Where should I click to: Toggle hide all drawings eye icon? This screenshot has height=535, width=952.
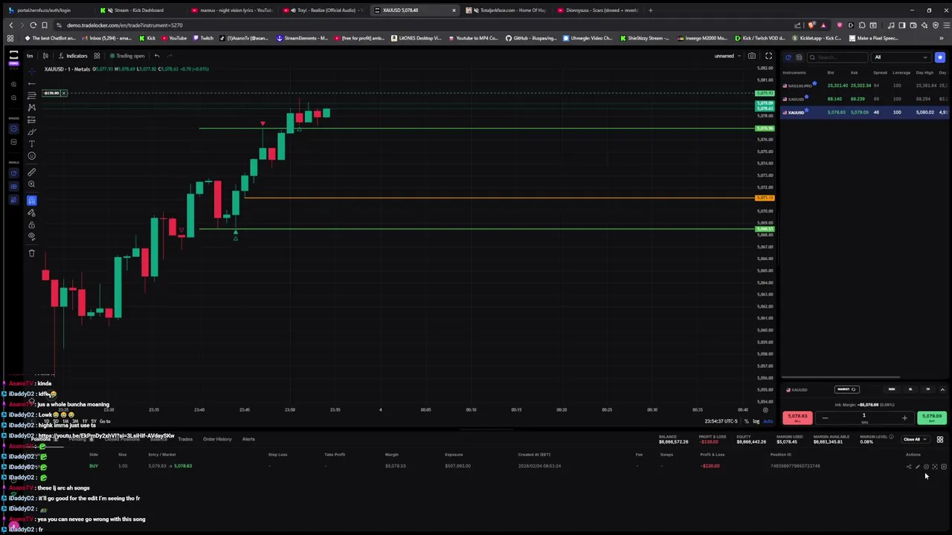pos(31,236)
